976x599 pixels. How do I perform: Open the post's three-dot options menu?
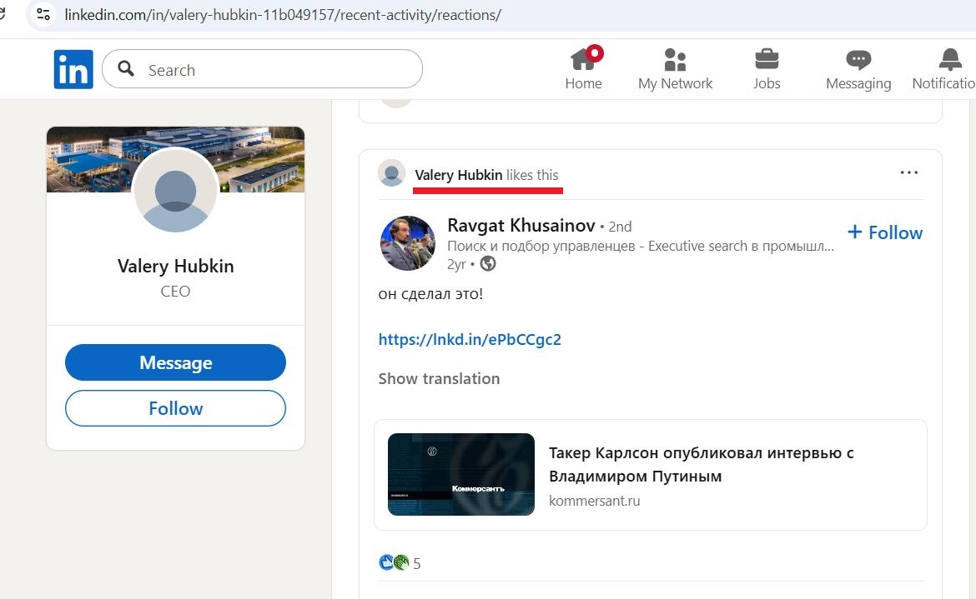click(908, 173)
